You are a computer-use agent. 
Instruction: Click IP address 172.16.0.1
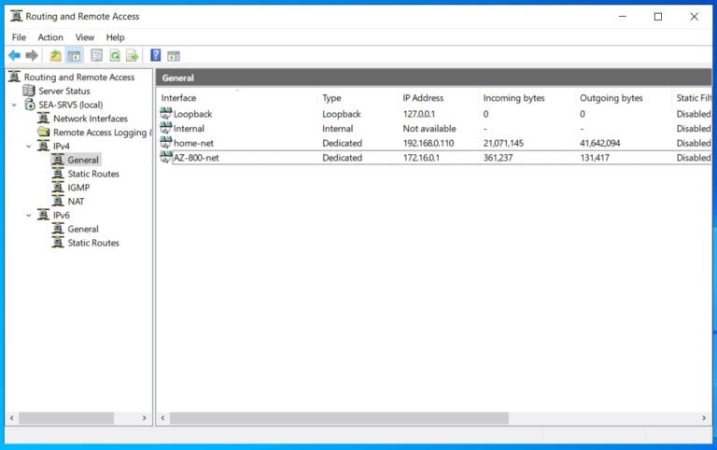tap(421, 158)
